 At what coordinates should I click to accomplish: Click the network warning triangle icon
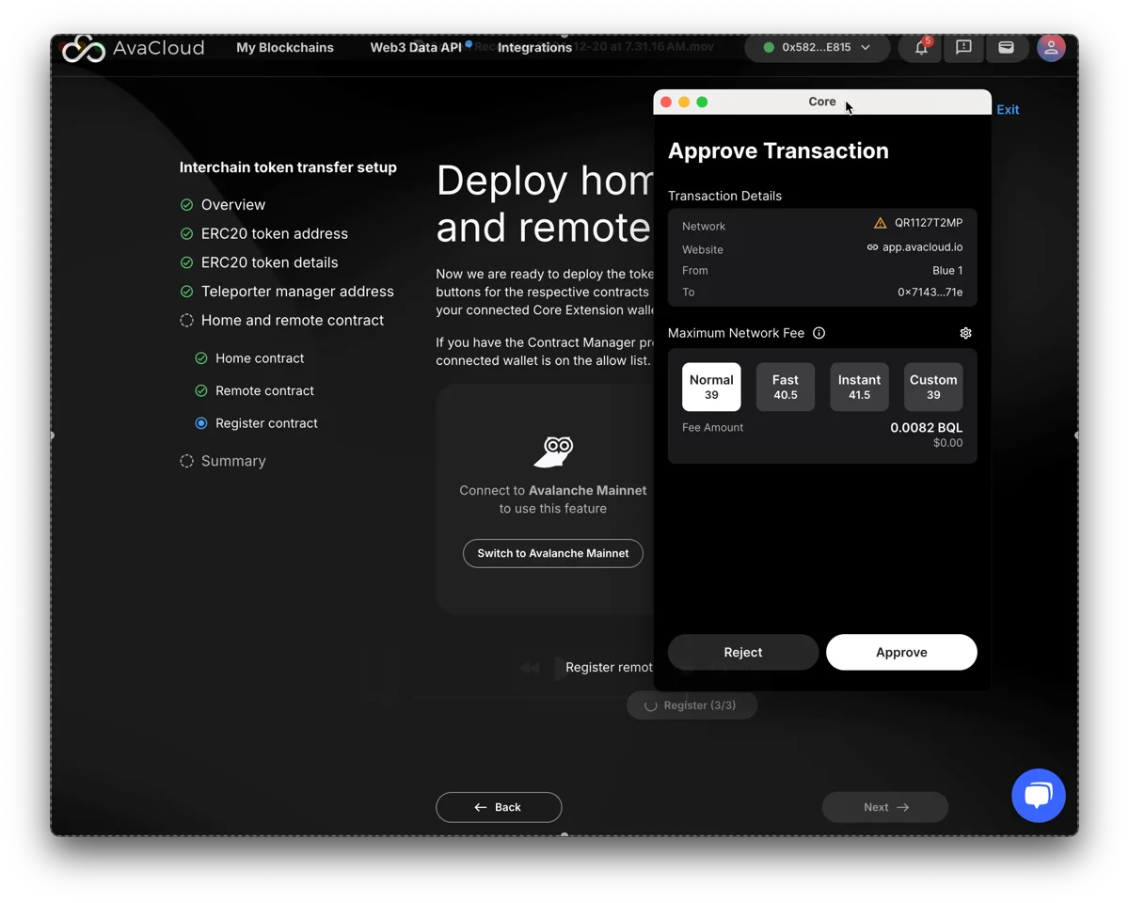pyautogui.click(x=880, y=223)
